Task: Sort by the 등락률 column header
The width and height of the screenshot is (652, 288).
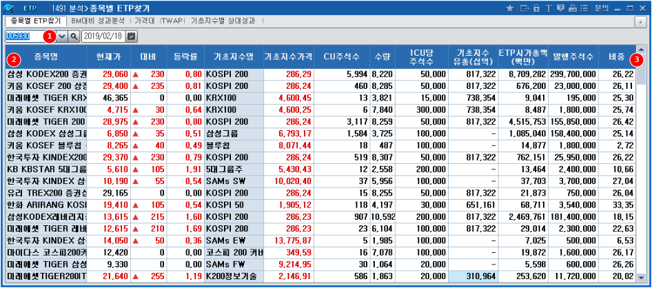Action: coord(185,56)
